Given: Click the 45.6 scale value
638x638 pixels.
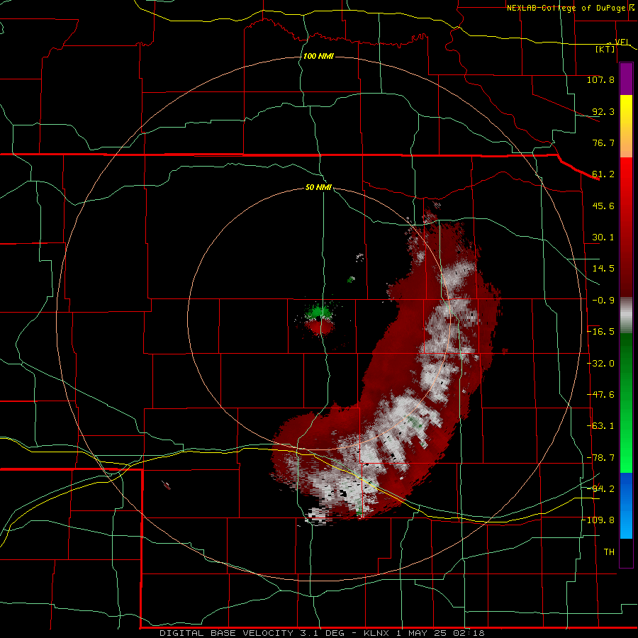Looking at the screenshot, I should click(x=603, y=206).
